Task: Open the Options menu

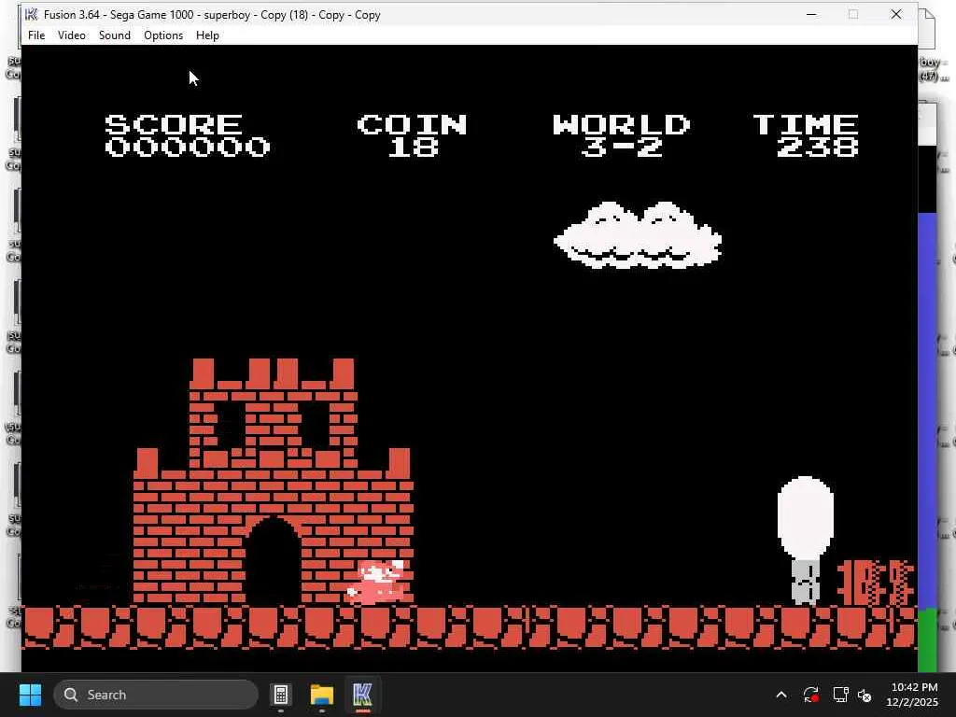Action: [163, 35]
